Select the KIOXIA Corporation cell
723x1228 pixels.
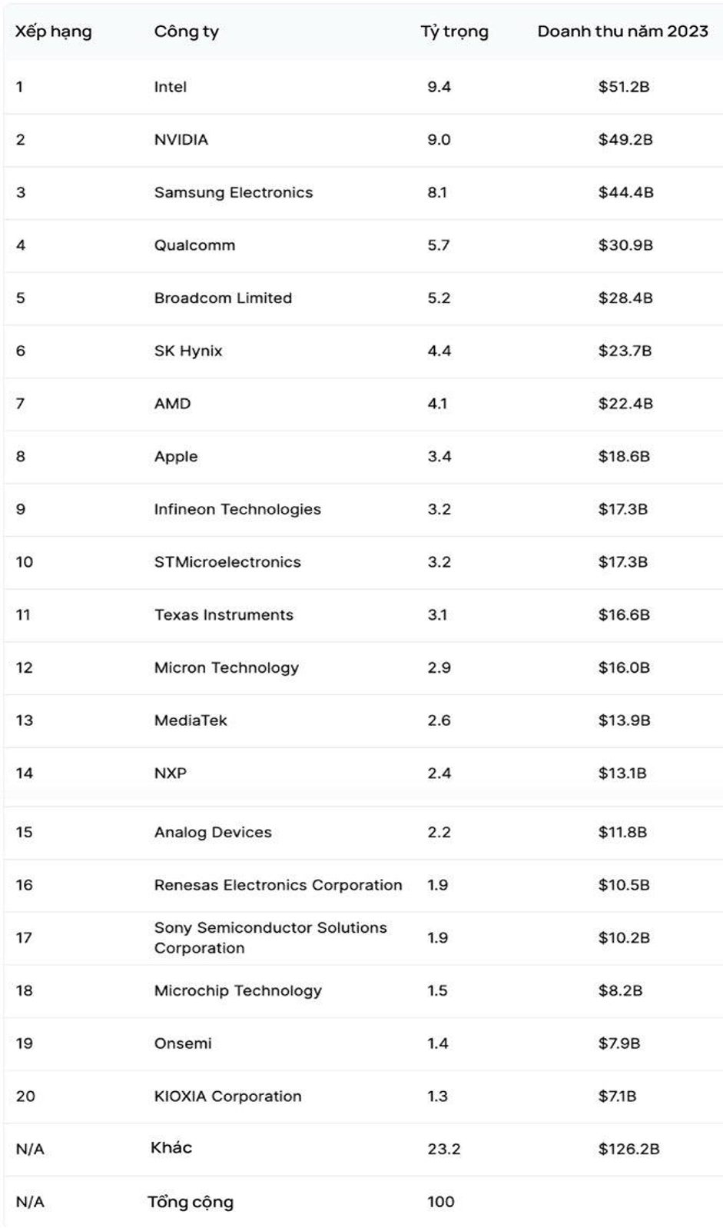[x=227, y=1097]
